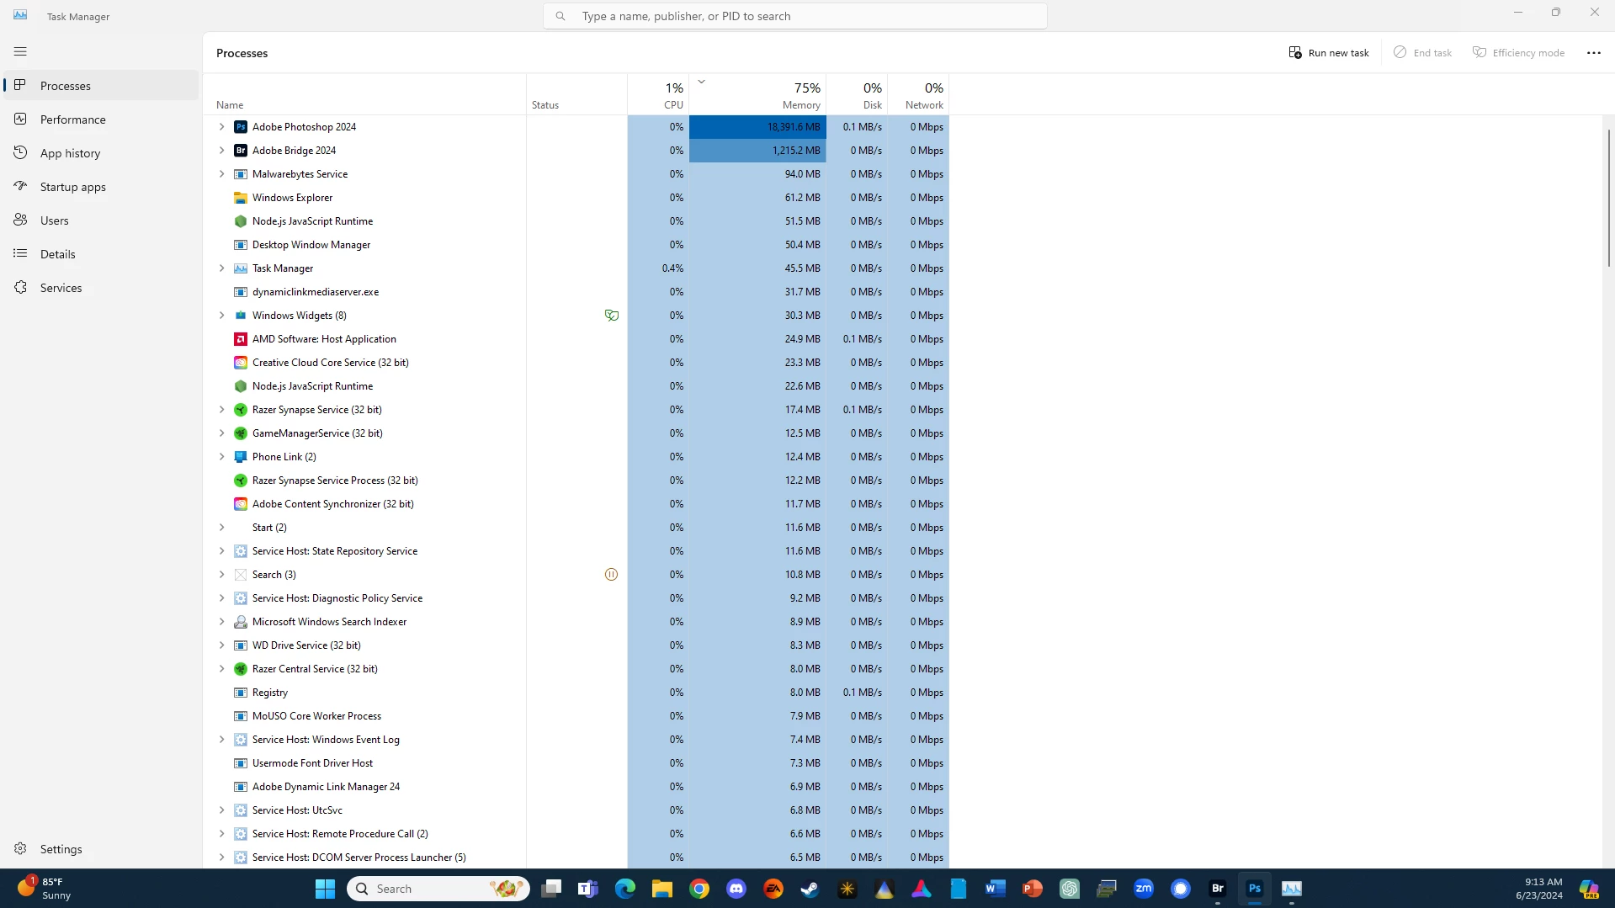1615x908 pixels.
Task: Click the Adobe Content Synchronizer icon
Action: 241,504
